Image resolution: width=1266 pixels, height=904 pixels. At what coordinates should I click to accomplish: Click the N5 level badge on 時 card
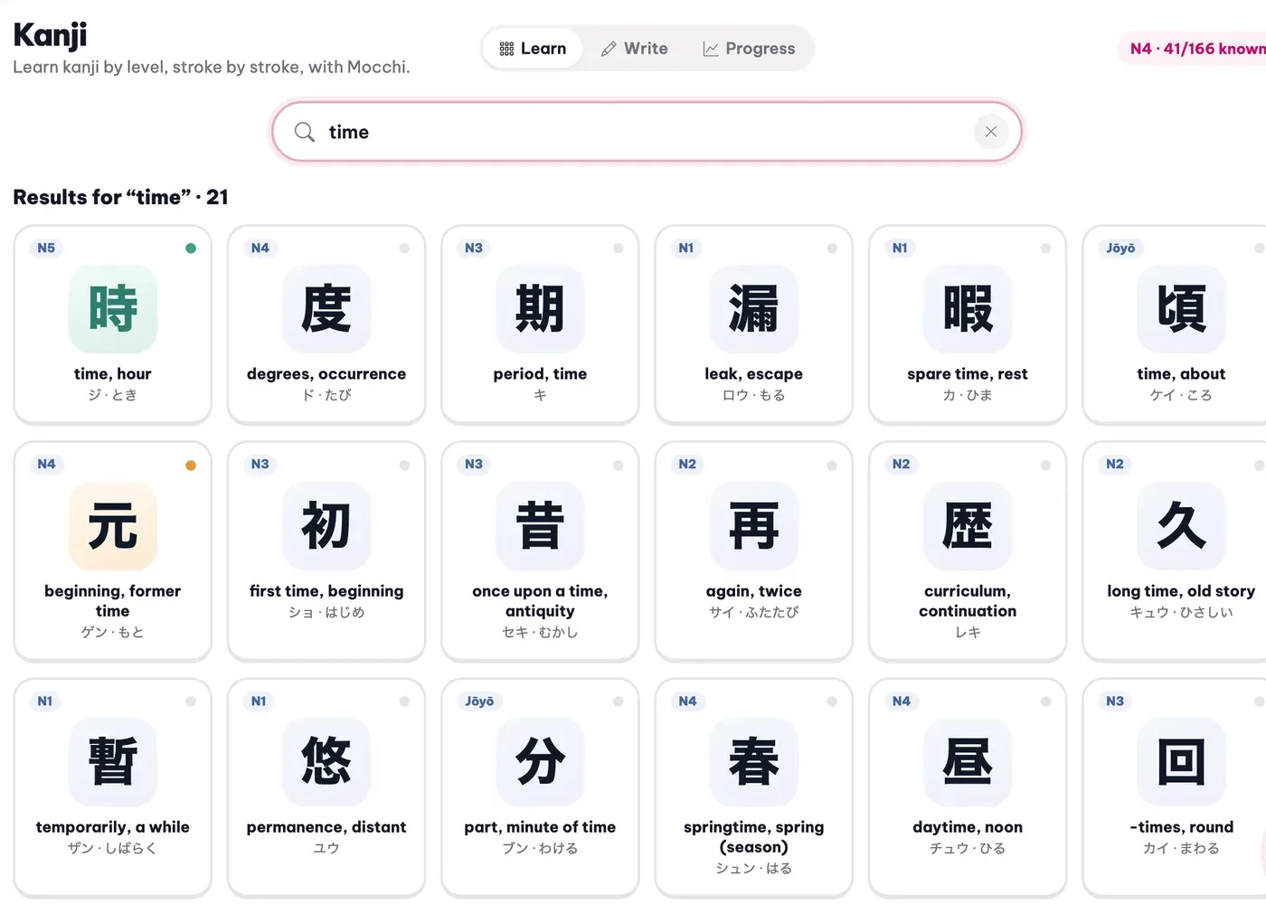46,248
